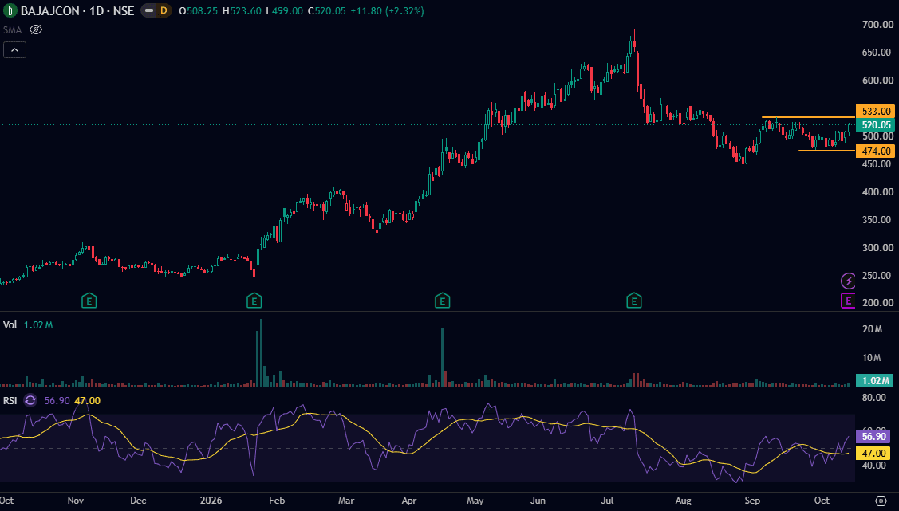Viewport: 899px width, 511px height.
Task: Select the lower orange horizontal line at 474
Action: (x=826, y=150)
